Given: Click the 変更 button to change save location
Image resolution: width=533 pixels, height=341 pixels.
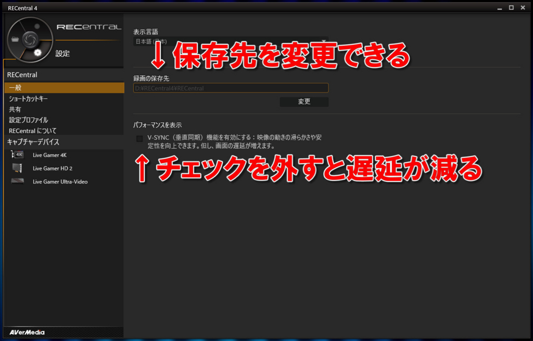Looking at the screenshot, I should [x=304, y=101].
